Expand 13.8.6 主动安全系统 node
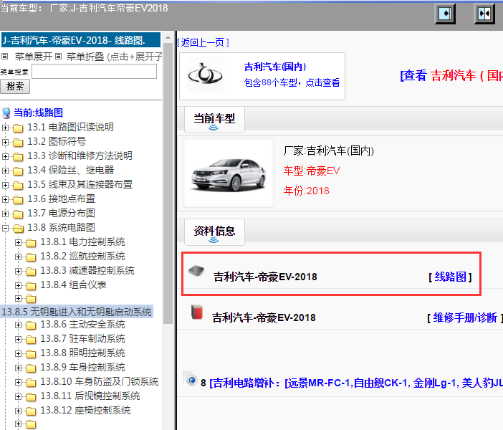This screenshot has width=503, height=430. tap(19, 325)
